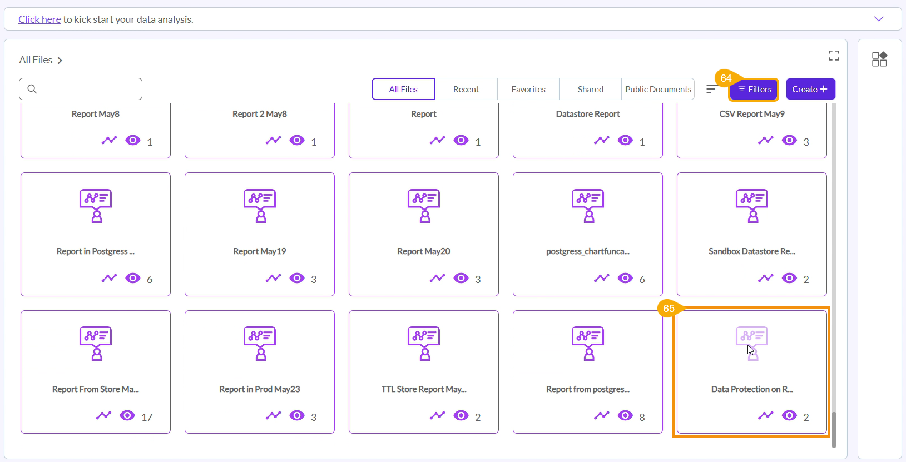This screenshot has height=462, width=906.
Task: Follow the 'Click here' link
Action: tap(39, 19)
